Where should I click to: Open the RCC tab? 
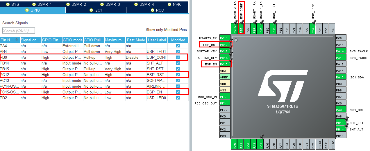tap(157, 10)
